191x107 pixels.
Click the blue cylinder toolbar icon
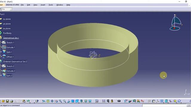(166, 101)
